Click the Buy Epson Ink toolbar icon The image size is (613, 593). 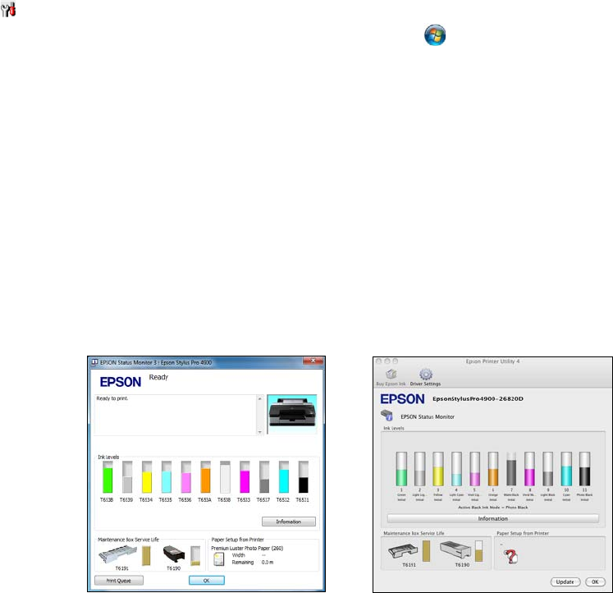pyautogui.click(x=391, y=375)
